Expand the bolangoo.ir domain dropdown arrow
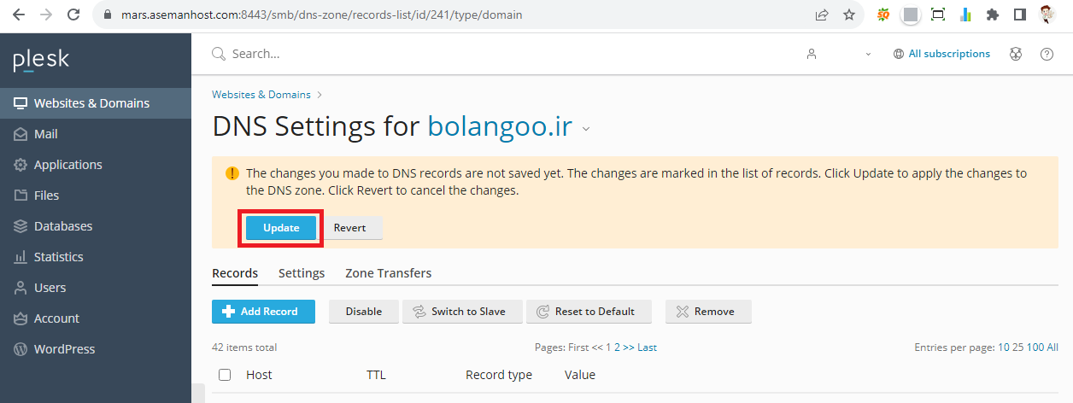1073x403 pixels. (586, 130)
